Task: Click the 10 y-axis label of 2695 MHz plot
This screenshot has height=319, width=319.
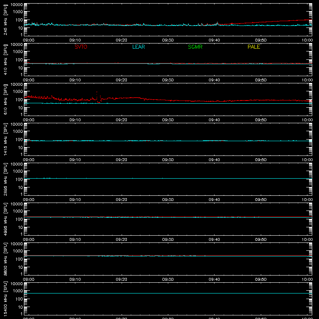Action: [x=20, y=187]
